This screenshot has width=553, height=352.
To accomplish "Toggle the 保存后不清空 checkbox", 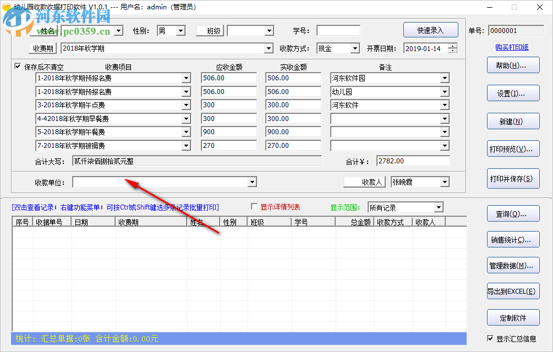I will 18,66.
